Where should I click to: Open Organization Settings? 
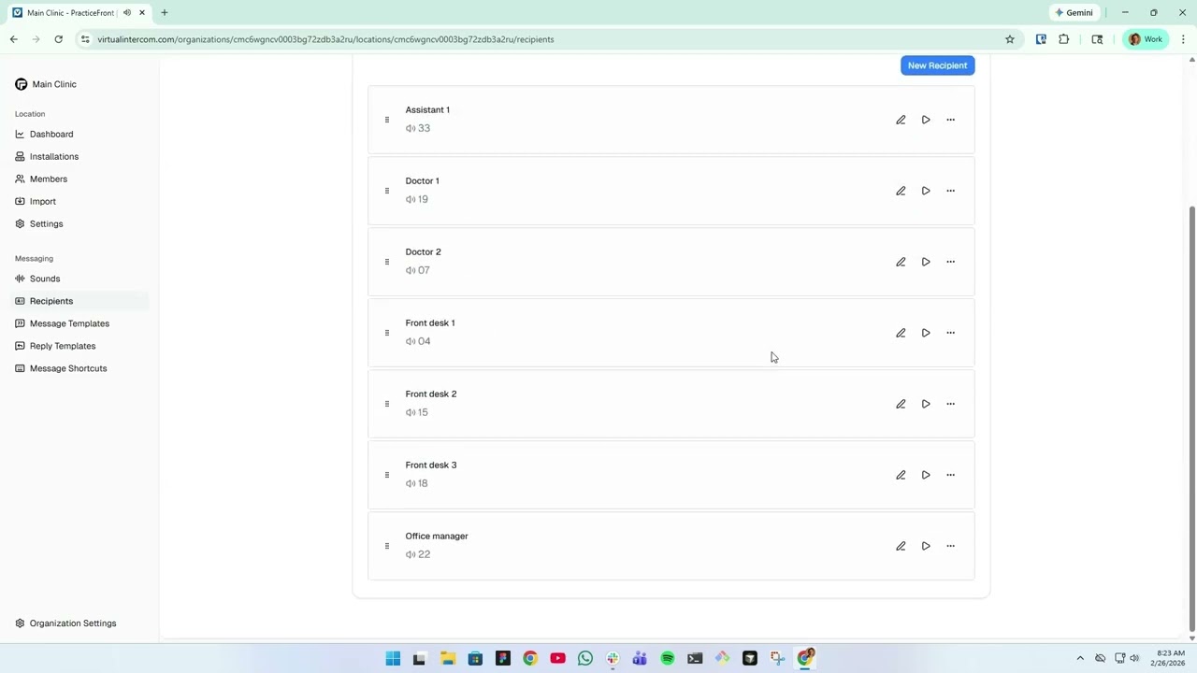[x=73, y=623]
